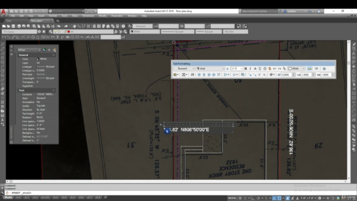The image size is (357, 201).
Task: Click OK in Text Formatting toolbar
Action: click(x=316, y=69)
